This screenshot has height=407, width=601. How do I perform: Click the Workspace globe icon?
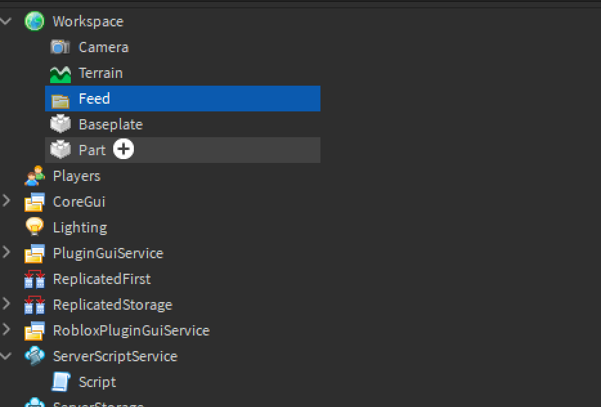(x=34, y=21)
